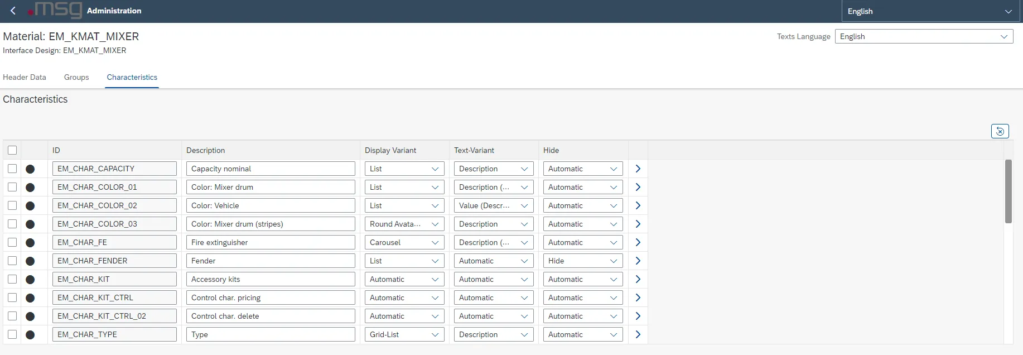Switch to the Header Data tab
The width and height of the screenshot is (1023, 355).
click(25, 77)
